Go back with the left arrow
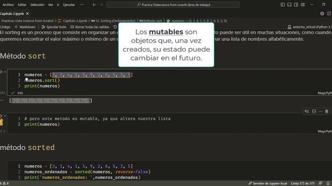This screenshot has height=186, width=332. pyautogui.click(x=94, y=5)
